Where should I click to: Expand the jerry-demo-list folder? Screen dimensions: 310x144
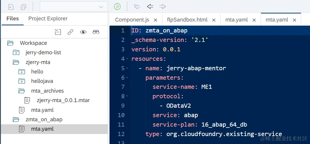(x=16, y=53)
